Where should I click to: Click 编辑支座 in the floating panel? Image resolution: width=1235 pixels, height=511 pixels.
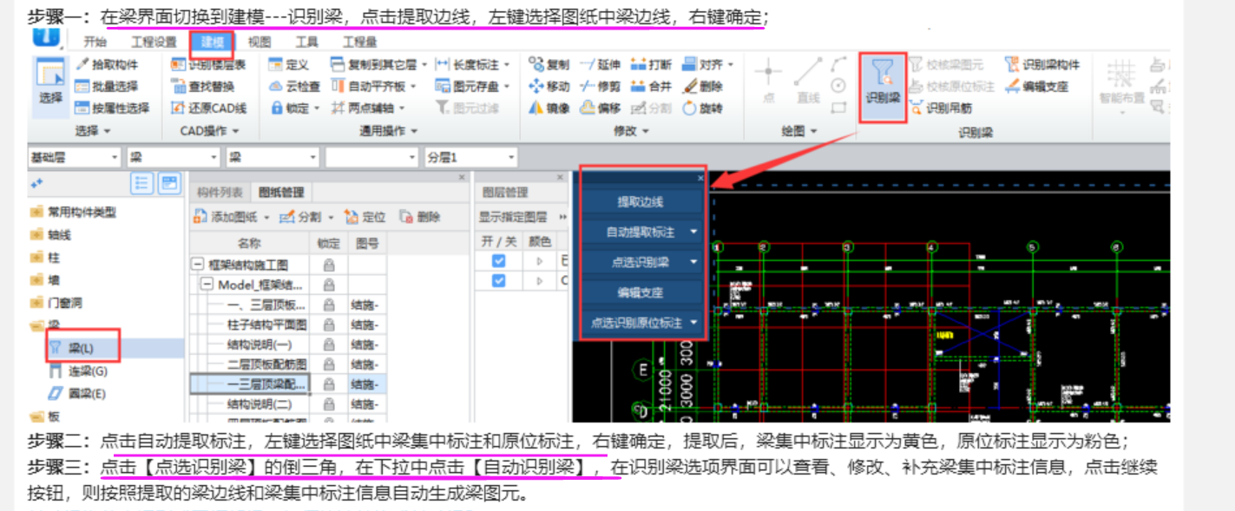pyautogui.click(x=640, y=292)
